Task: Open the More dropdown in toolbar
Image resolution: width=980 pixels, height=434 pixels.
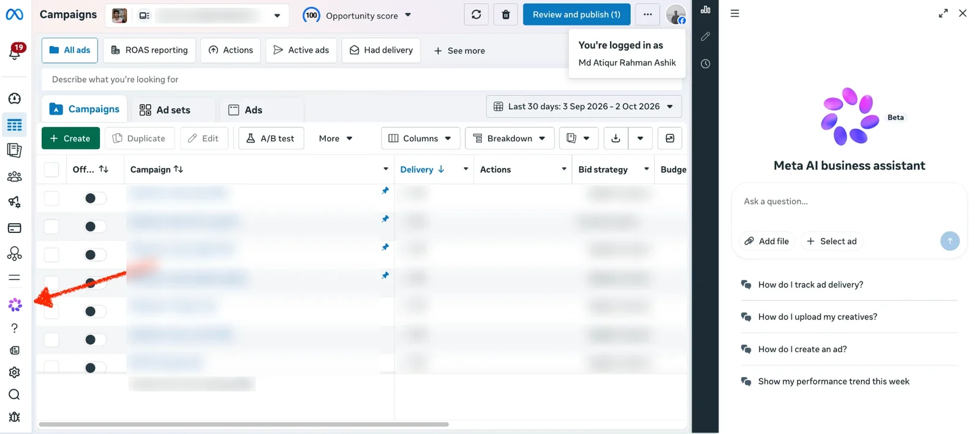Action: click(x=336, y=139)
